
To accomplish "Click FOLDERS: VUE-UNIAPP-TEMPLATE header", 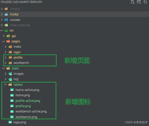I will (x=21, y=2).
